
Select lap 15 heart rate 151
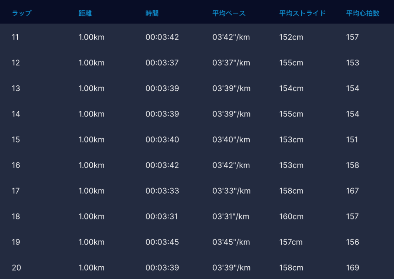click(352, 139)
